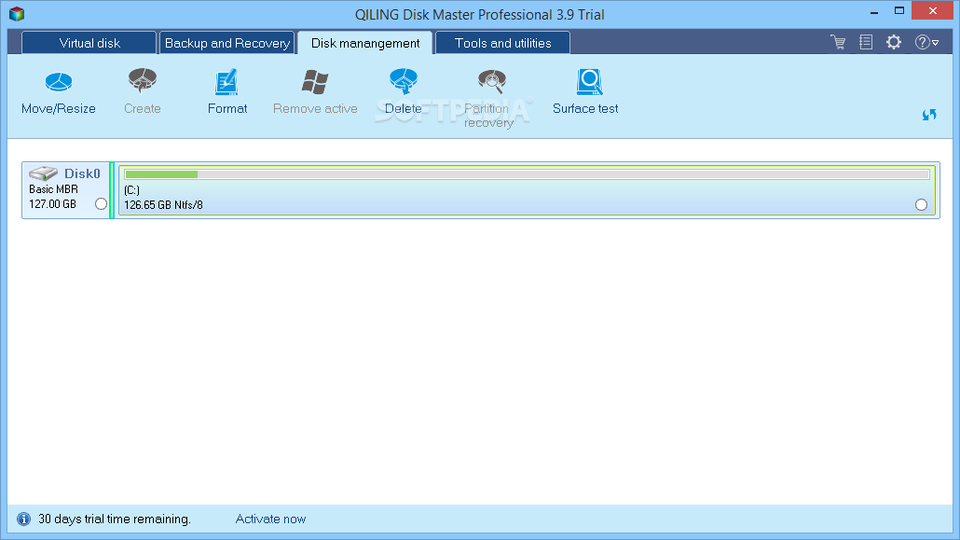Click the QILING app logo icon
The height and width of the screenshot is (540, 960).
tap(17, 13)
